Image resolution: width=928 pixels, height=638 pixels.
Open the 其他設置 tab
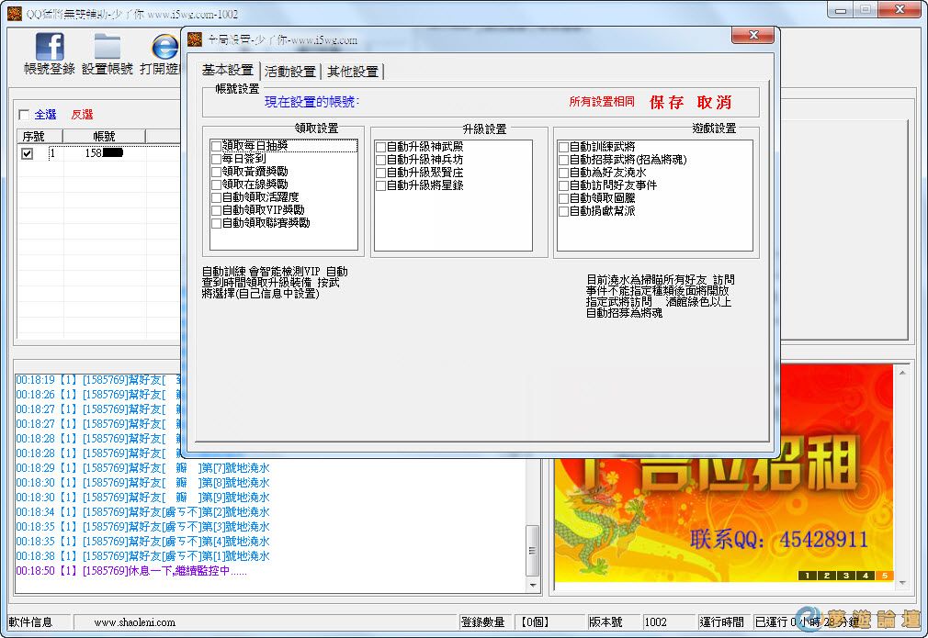352,72
